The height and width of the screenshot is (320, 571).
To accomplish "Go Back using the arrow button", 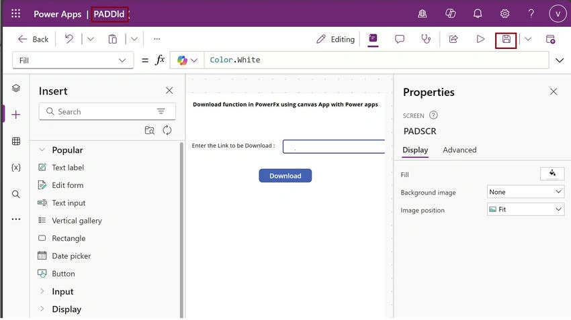I will pyautogui.click(x=33, y=40).
